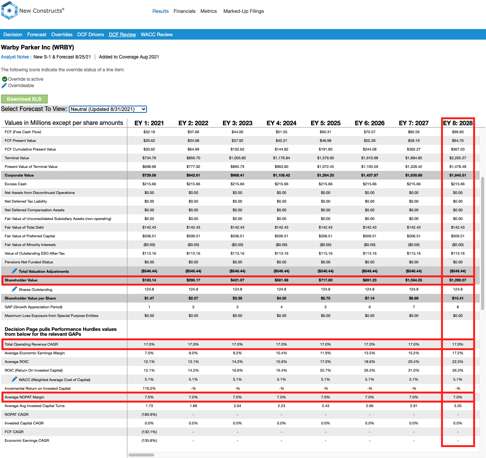This screenshot has width=486, height=458.
Task: Click the $2,205.27 Terminal Value cell
Action: coord(458,158)
